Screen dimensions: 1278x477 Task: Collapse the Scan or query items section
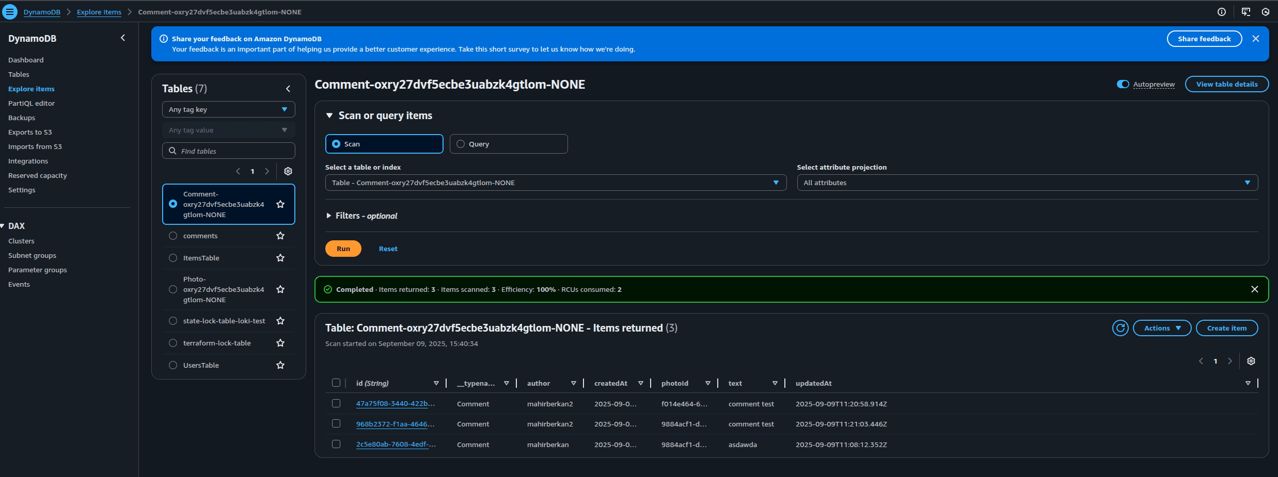(x=329, y=116)
